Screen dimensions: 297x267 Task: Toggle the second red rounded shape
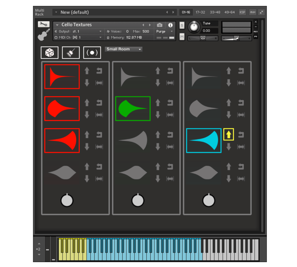[62, 108]
